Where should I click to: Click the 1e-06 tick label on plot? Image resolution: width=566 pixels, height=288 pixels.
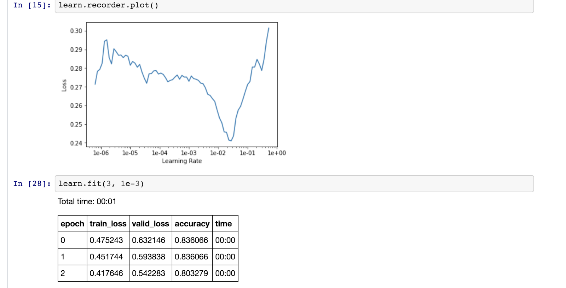point(101,153)
